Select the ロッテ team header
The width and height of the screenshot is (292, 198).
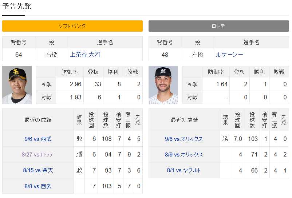[218, 26]
